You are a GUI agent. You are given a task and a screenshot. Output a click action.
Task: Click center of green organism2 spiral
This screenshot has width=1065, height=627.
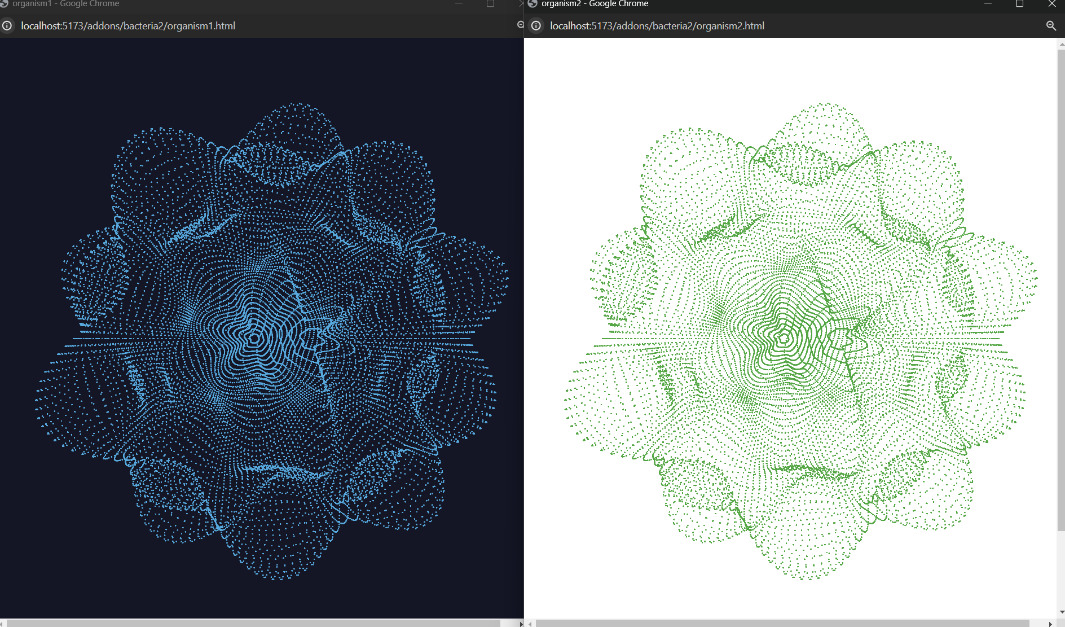pyautogui.click(x=783, y=339)
